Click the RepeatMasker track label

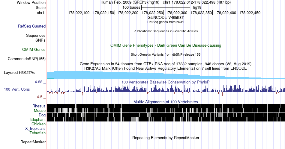click(x=33, y=142)
